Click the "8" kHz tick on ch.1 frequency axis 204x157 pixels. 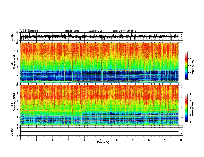tap(18, 51)
